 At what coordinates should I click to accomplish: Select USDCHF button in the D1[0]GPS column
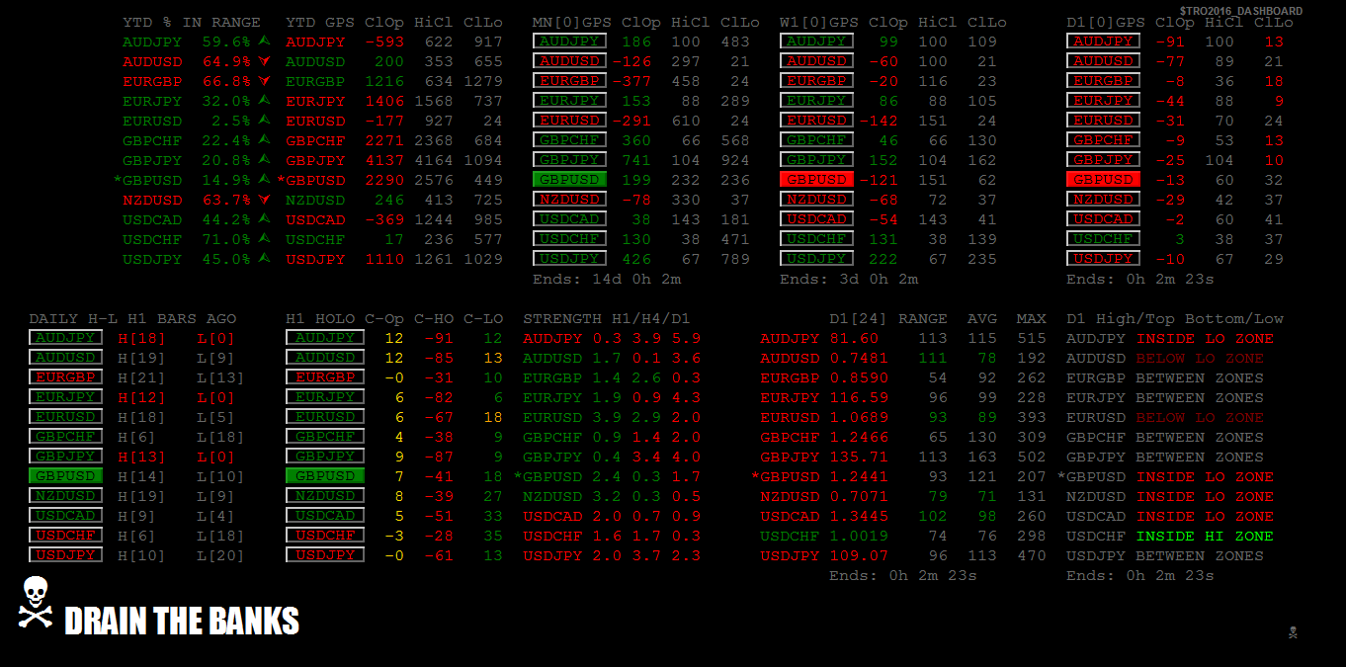(x=1103, y=239)
